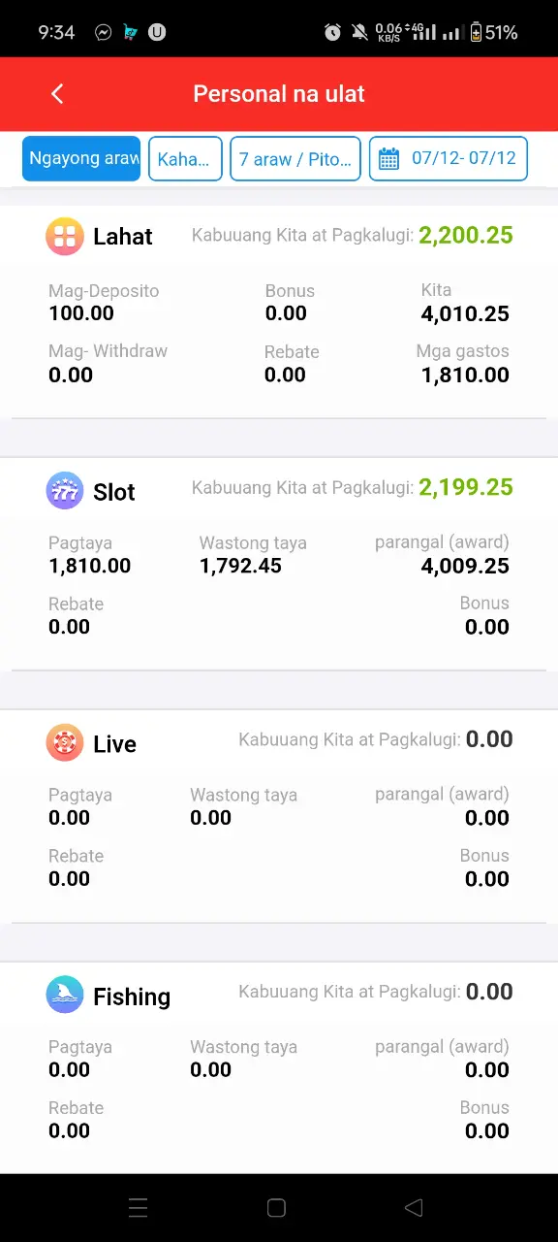
Task: Tap the Slot 777 icon
Action: [x=65, y=491]
